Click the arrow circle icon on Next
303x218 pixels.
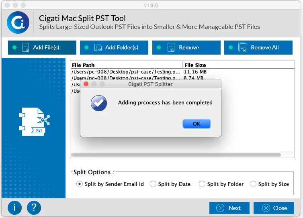(220, 208)
